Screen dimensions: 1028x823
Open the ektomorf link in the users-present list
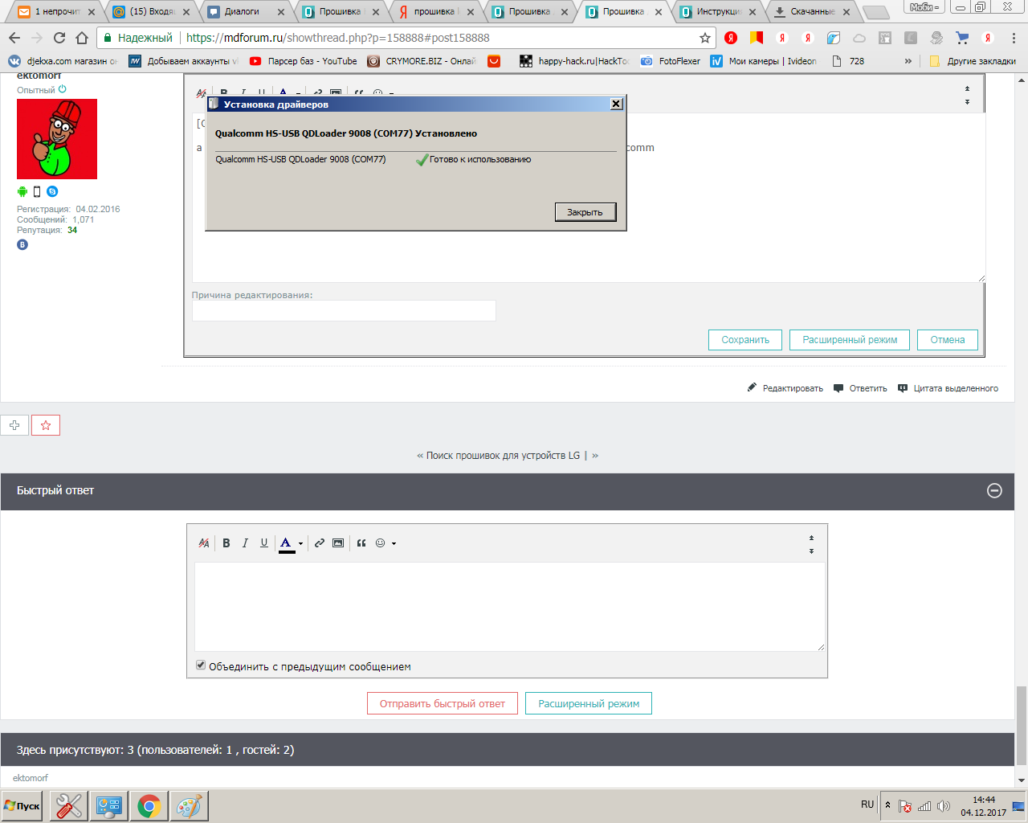(31, 778)
